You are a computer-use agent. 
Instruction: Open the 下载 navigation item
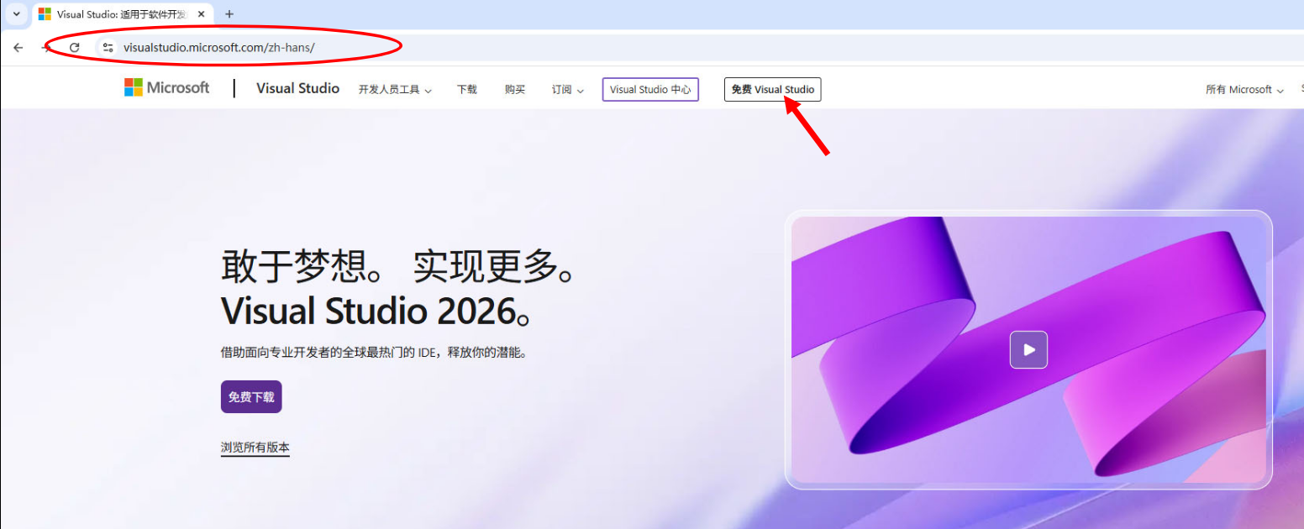pos(467,90)
